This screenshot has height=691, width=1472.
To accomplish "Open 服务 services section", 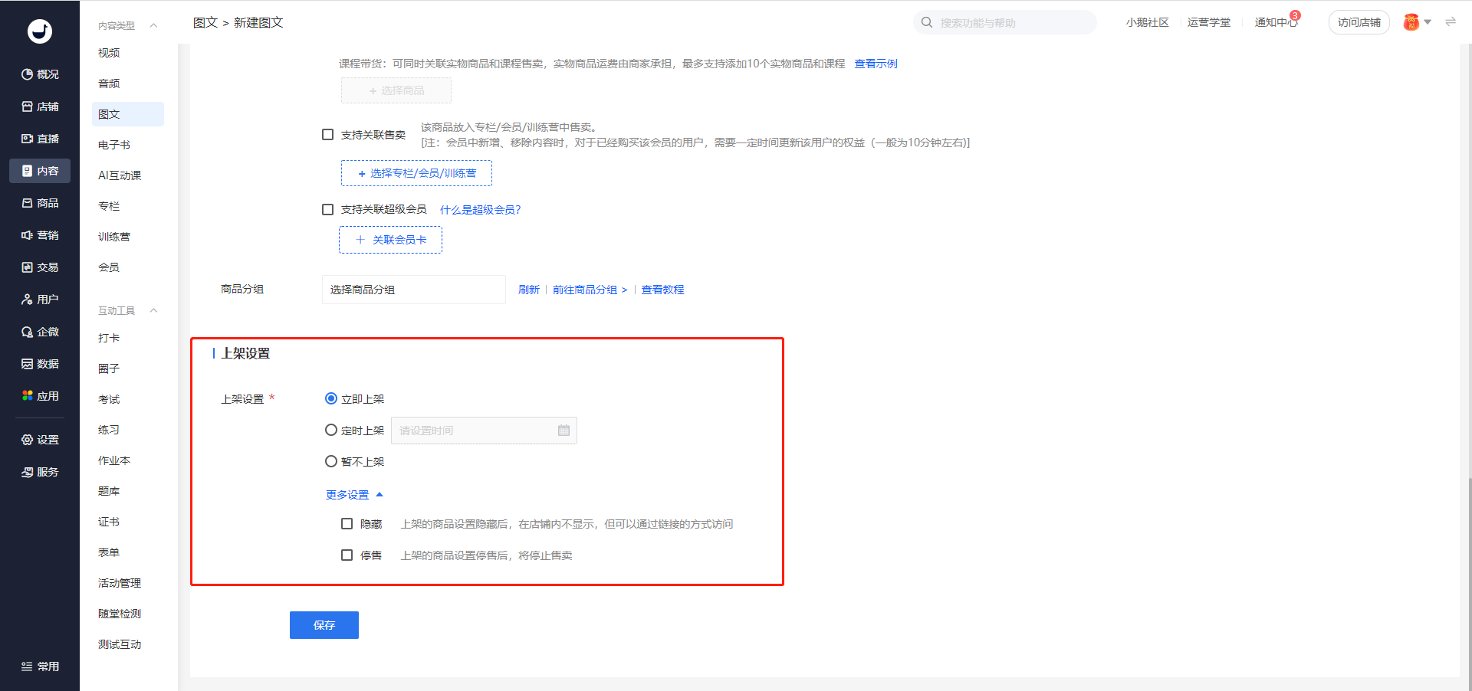I will click(x=40, y=472).
